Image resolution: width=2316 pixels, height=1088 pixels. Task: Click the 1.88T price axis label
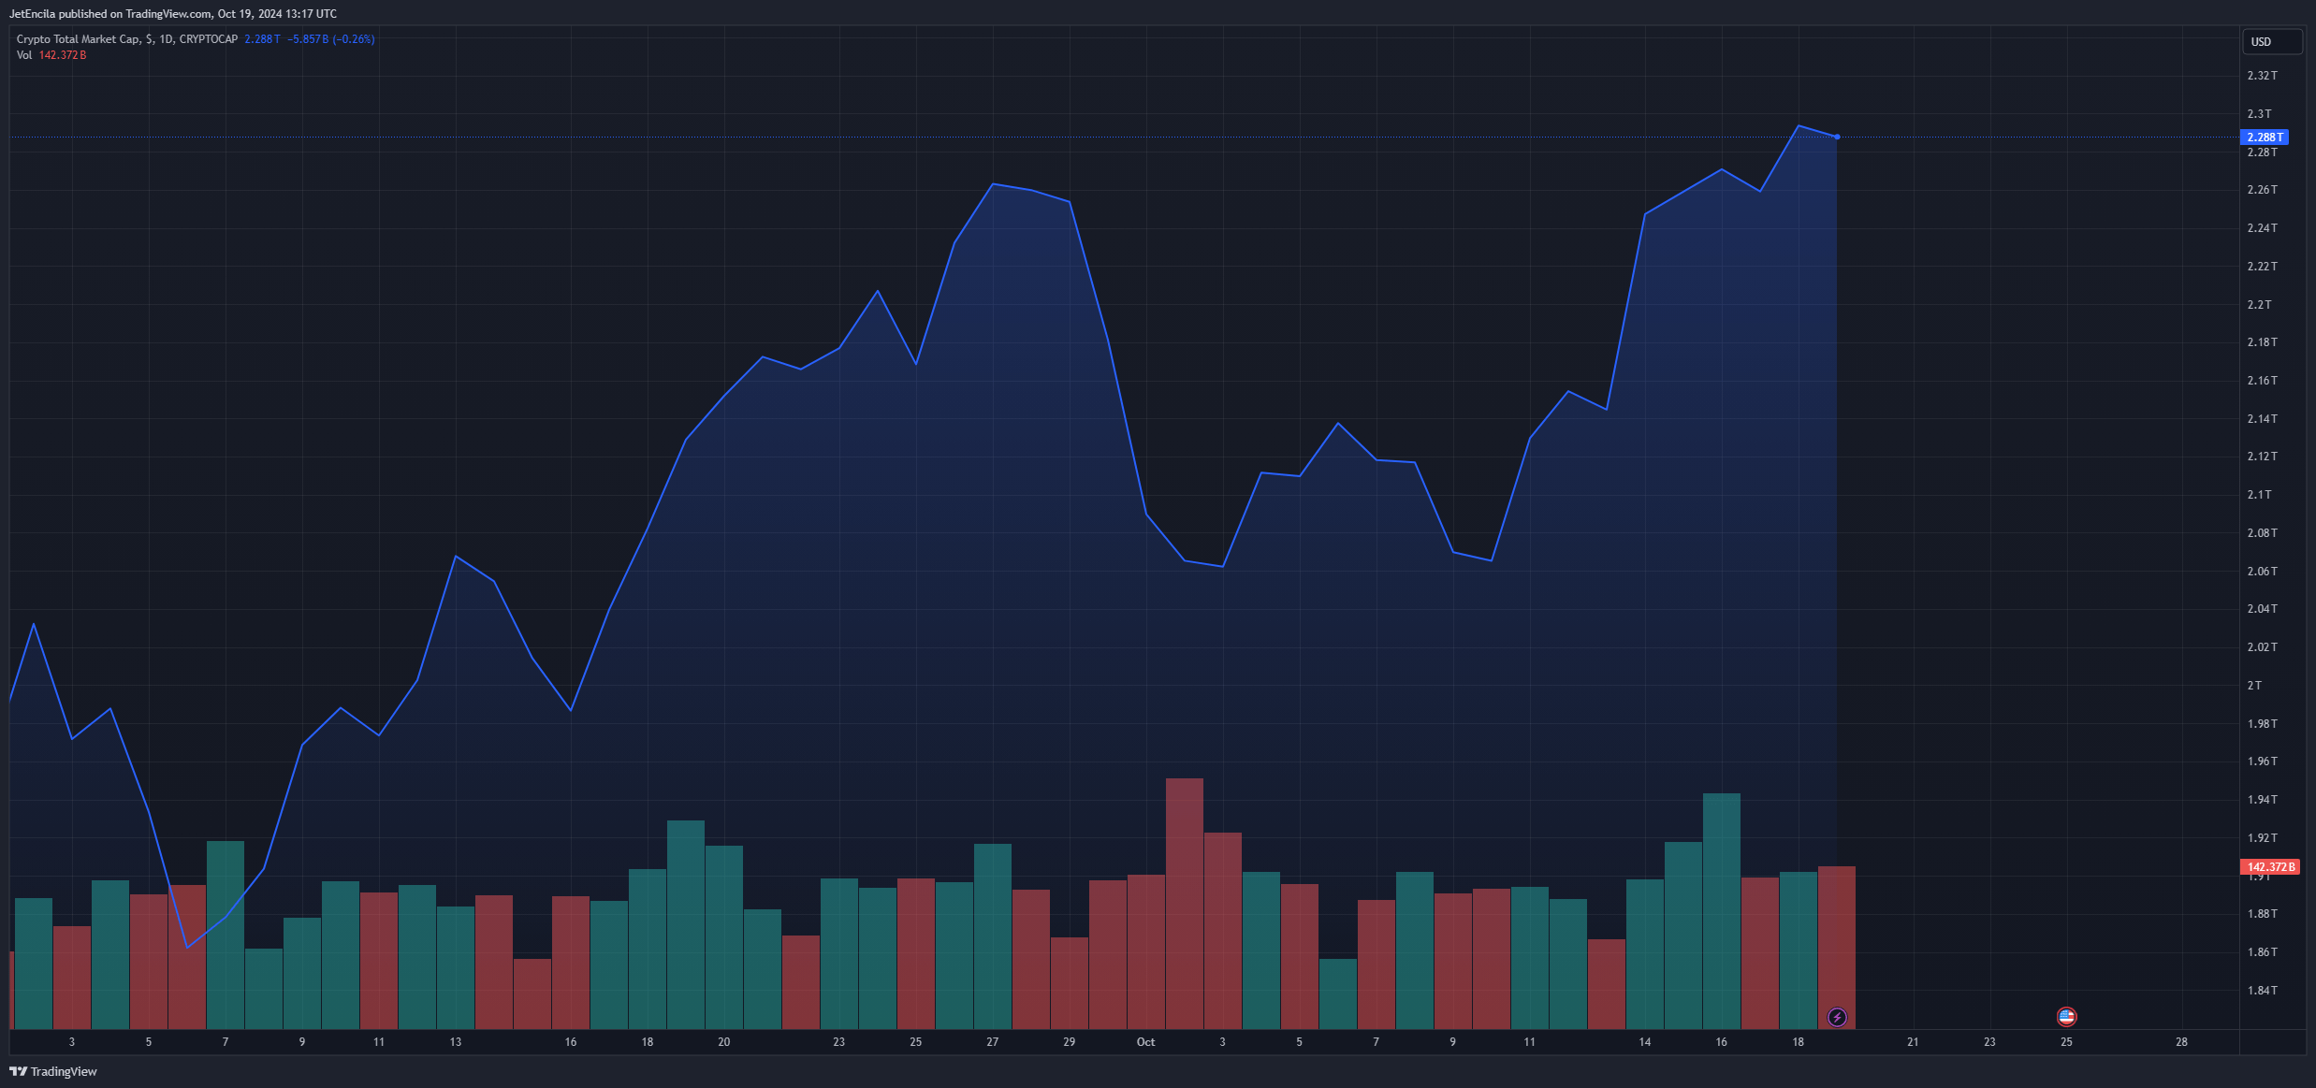(2263, 914)
